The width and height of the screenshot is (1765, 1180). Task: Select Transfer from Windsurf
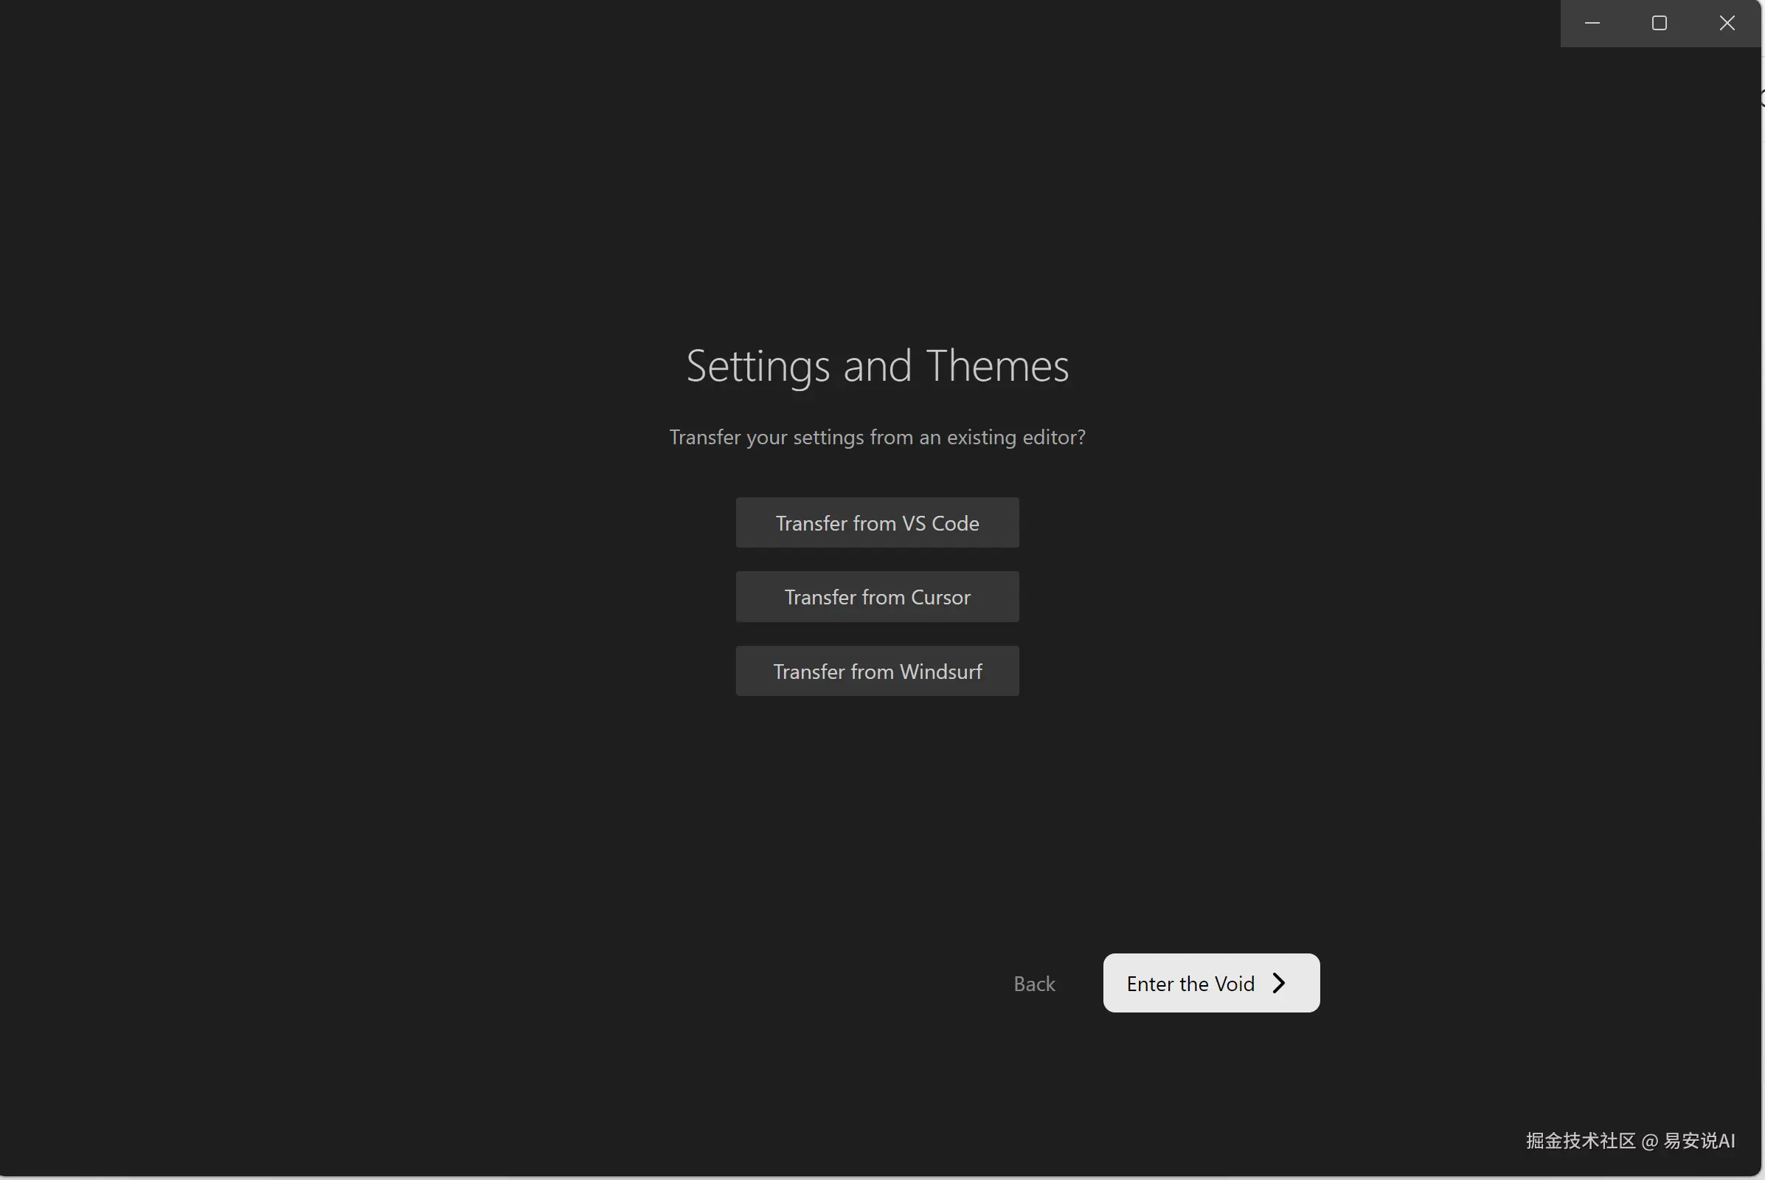pyautogui.click(x=877, y=671)
